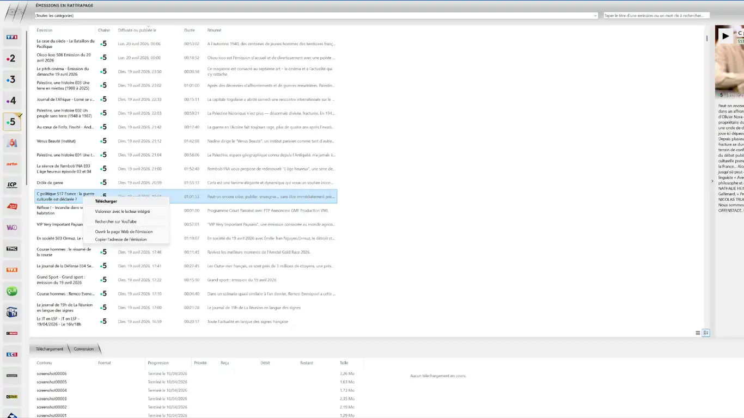Click the programme title search field
This screenshot has width=744, height=418.
tap(656, 16)
